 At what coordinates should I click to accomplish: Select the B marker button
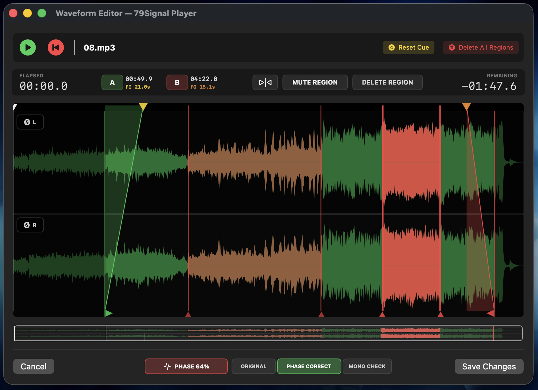[x=177, y=82]
